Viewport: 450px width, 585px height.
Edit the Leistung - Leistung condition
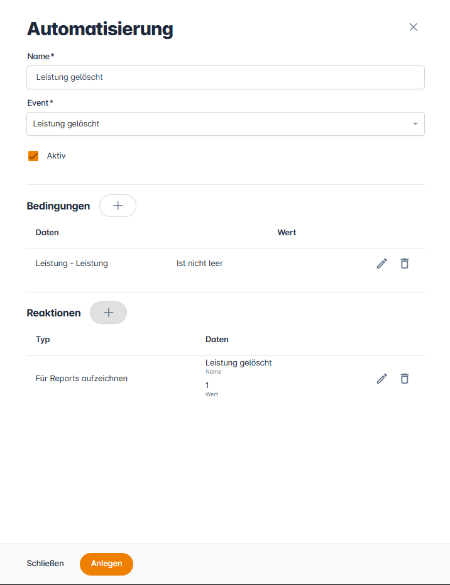(x=381, y=264)
